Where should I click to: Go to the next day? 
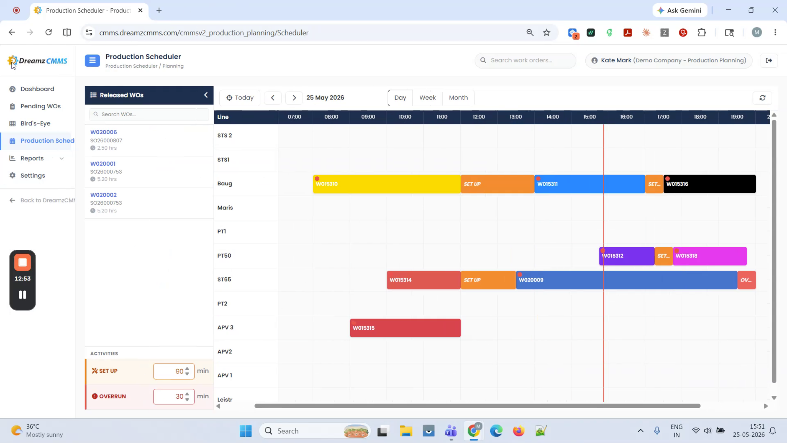[x=294, y=98]
